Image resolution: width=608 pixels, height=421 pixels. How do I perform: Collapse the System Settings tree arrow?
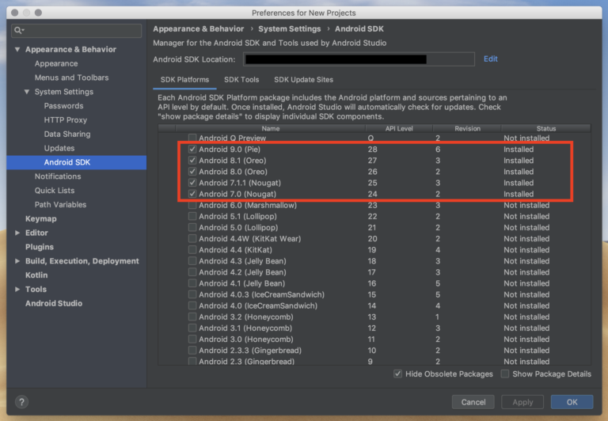tap(27, 92)
